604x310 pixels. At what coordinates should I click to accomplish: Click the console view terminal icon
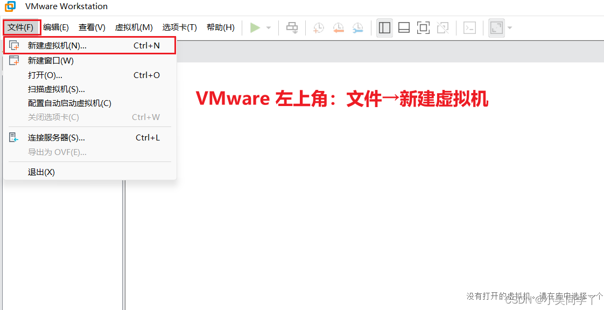click(x=469, y=28)
